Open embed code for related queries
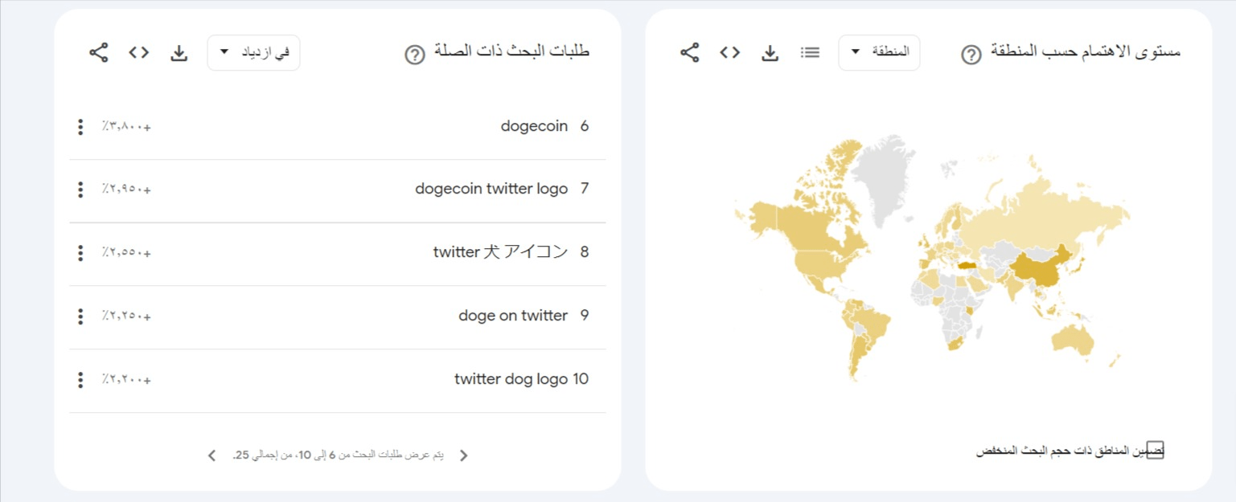The height and width of the screenshot is (502, 1236). 139,52
